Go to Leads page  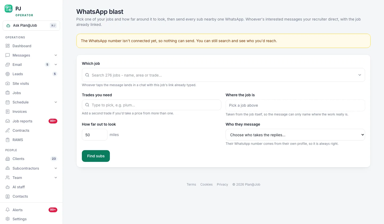coord(31,74)
